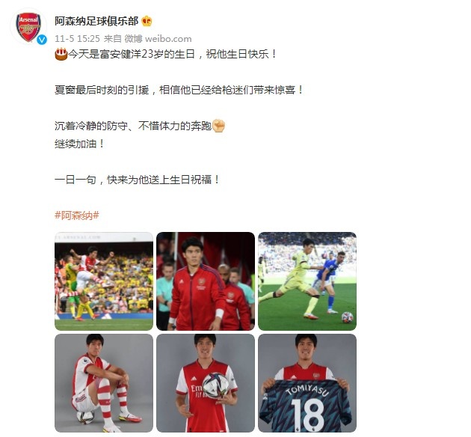Follow the 微博 weibo.com source link

point(158,39)
